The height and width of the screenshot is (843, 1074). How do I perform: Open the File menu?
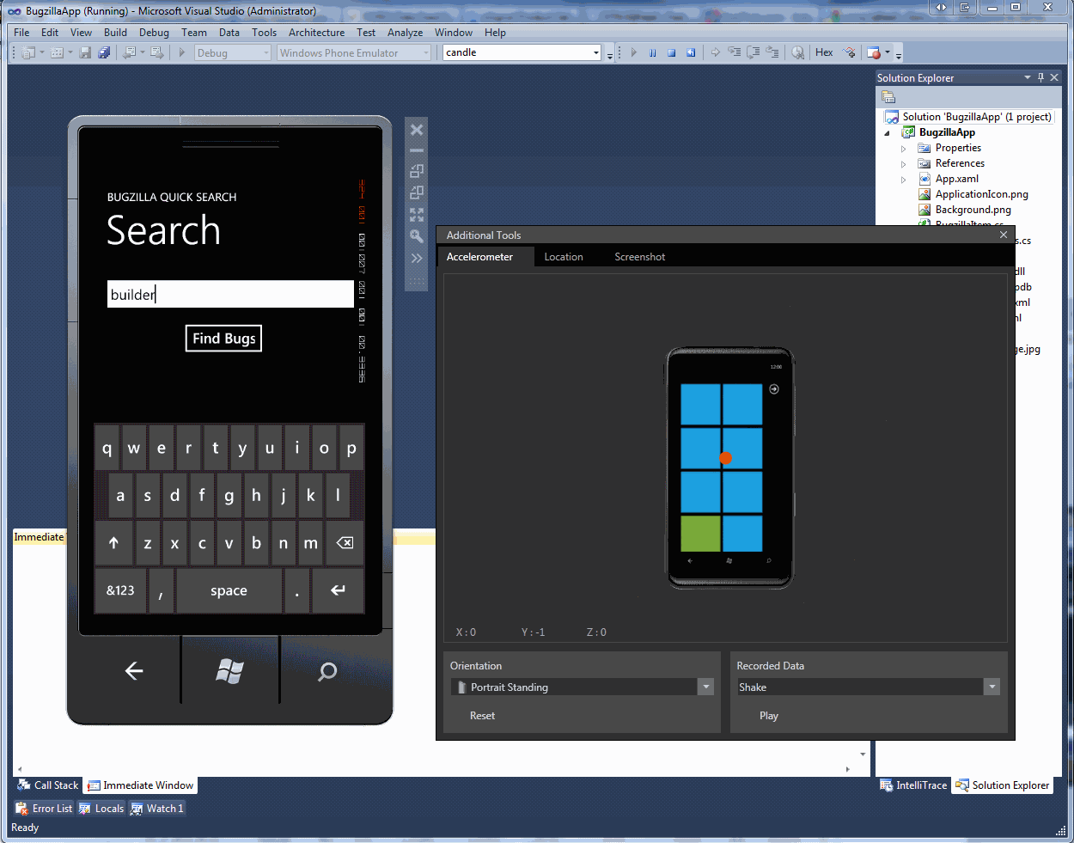(x=21, y=33)
